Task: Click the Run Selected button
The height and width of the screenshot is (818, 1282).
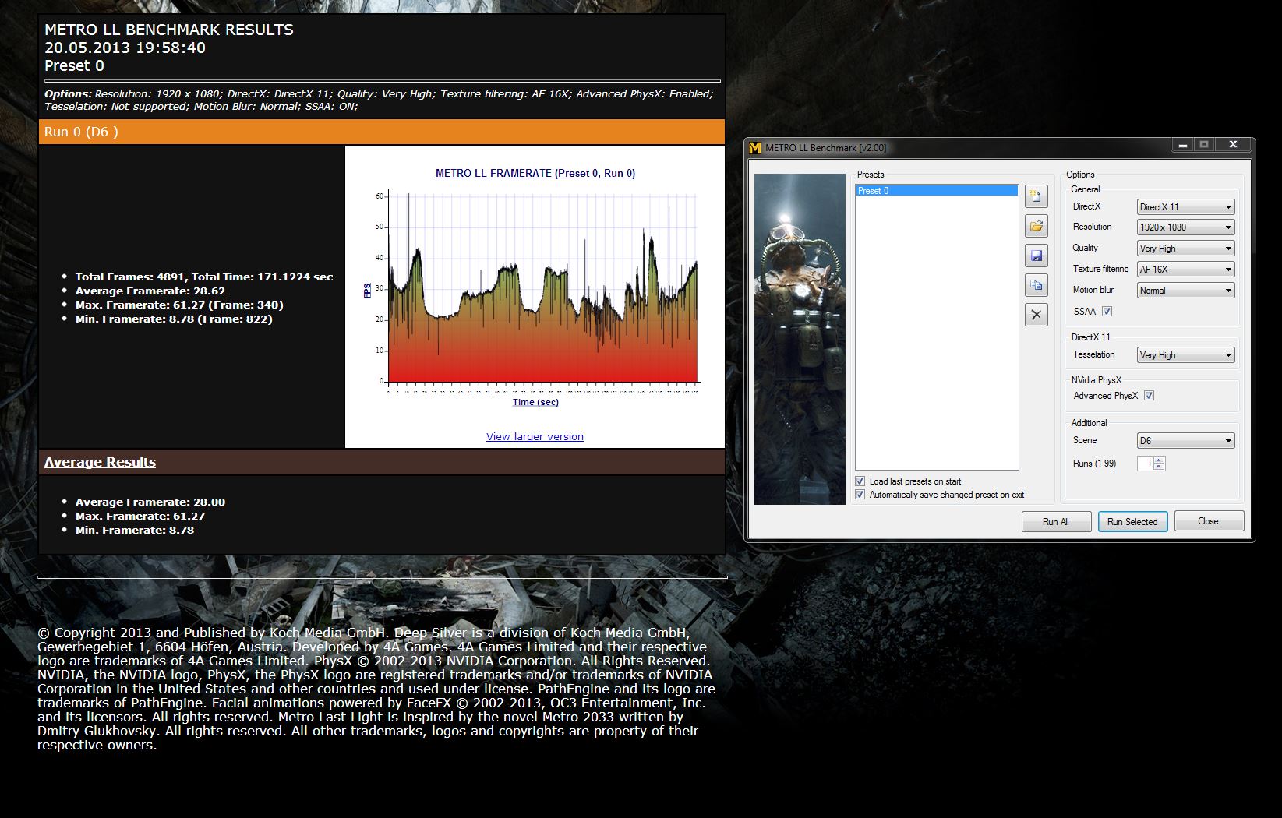Action: 1132,522
